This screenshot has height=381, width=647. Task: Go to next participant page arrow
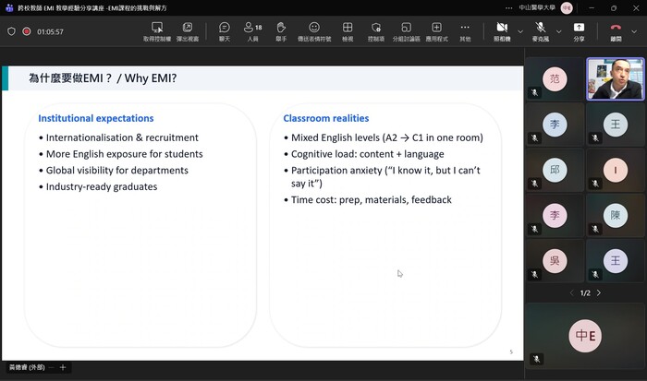[599, 292]
